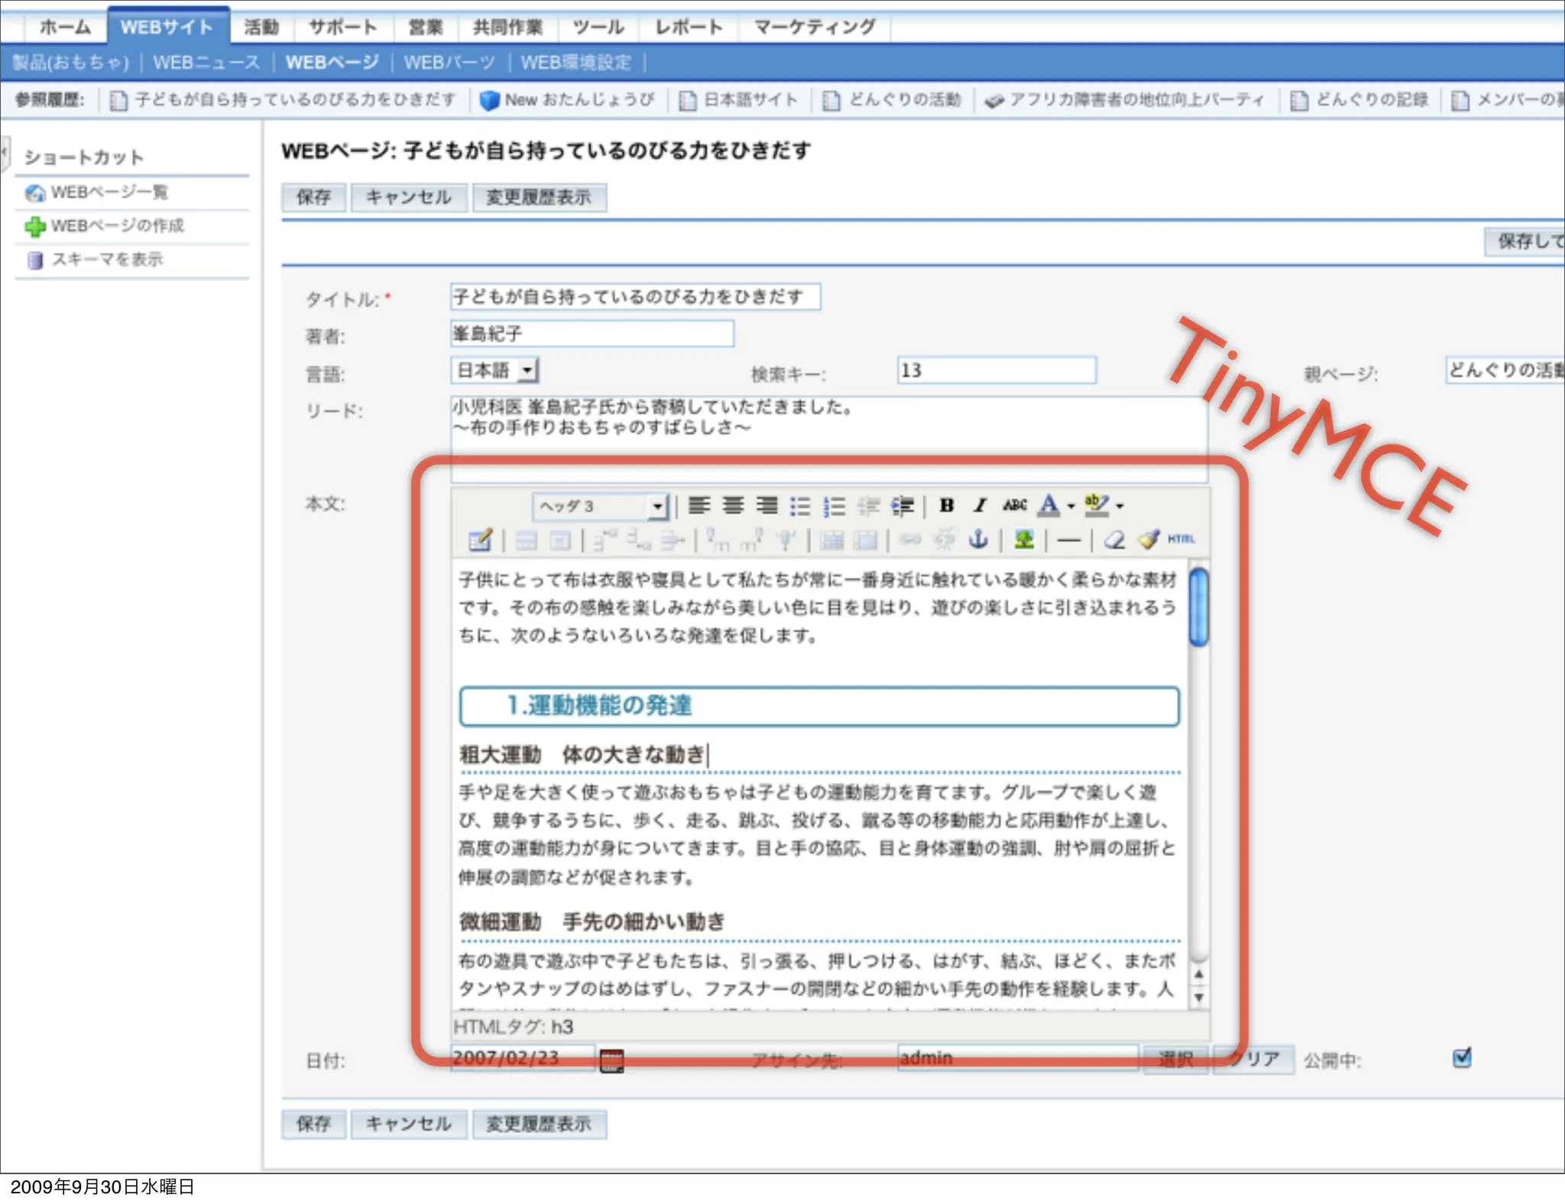
Task: Open the ヘッダ 3 format dropdown
Action: pyautogui.click(x=601, y=506)
